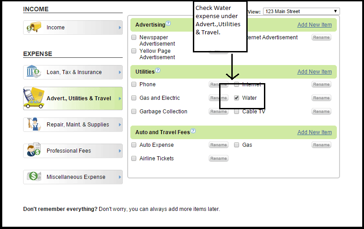Click Add New Item under Utilities
The height and width of the screenshot is (229, 364).
[x=314, y=72]
